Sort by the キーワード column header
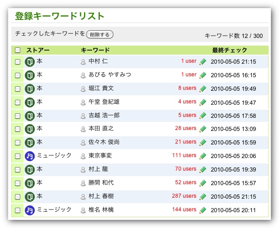 point(95,50)
